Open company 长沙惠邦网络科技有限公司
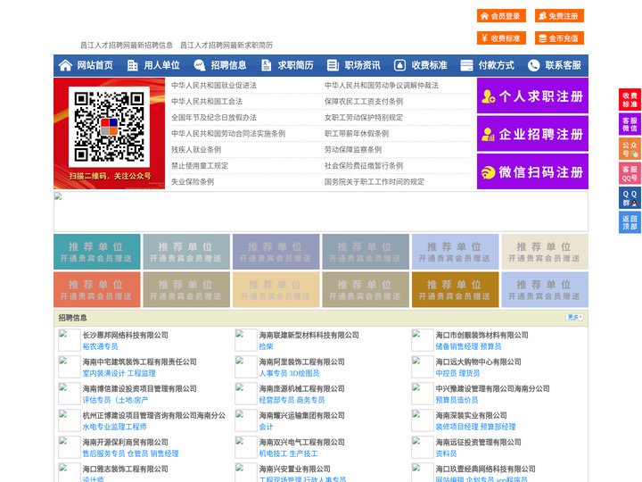This screenshot has width=642, height=482. click(x=126, y=335)
